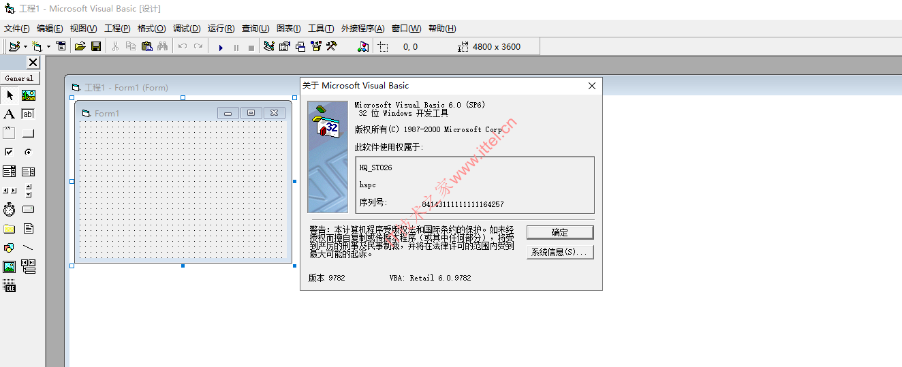Select the HScrollBar control in the toolbox
Viewport: 902px width, 367px height.
point(10,191)
